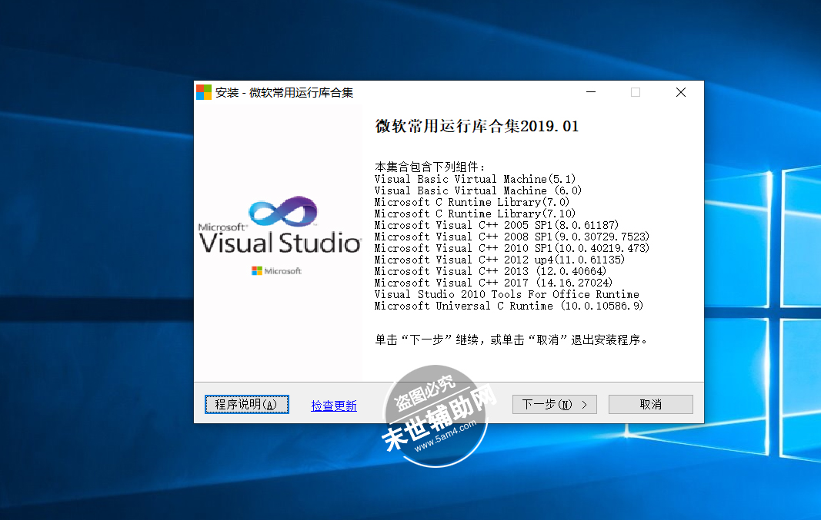
Task: Click the 程序说明(A) button
Action: pos(247,405)
